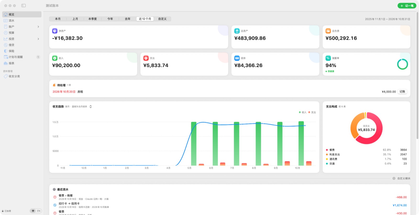The width and height of the screenshot is (419, 215).
Task: Open the 保险 insurance sidebar icon
Action: point(5,51)
